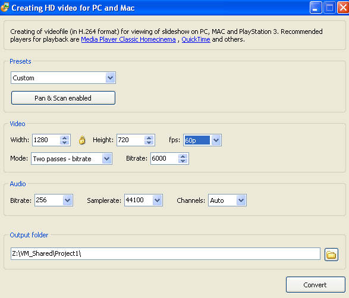Click the application icon in title bar
The image size is (349, 298).
[x=5, y=7]
